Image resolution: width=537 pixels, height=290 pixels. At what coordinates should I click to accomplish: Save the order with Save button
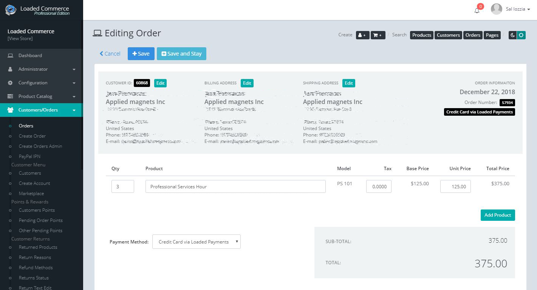[141, 53]
